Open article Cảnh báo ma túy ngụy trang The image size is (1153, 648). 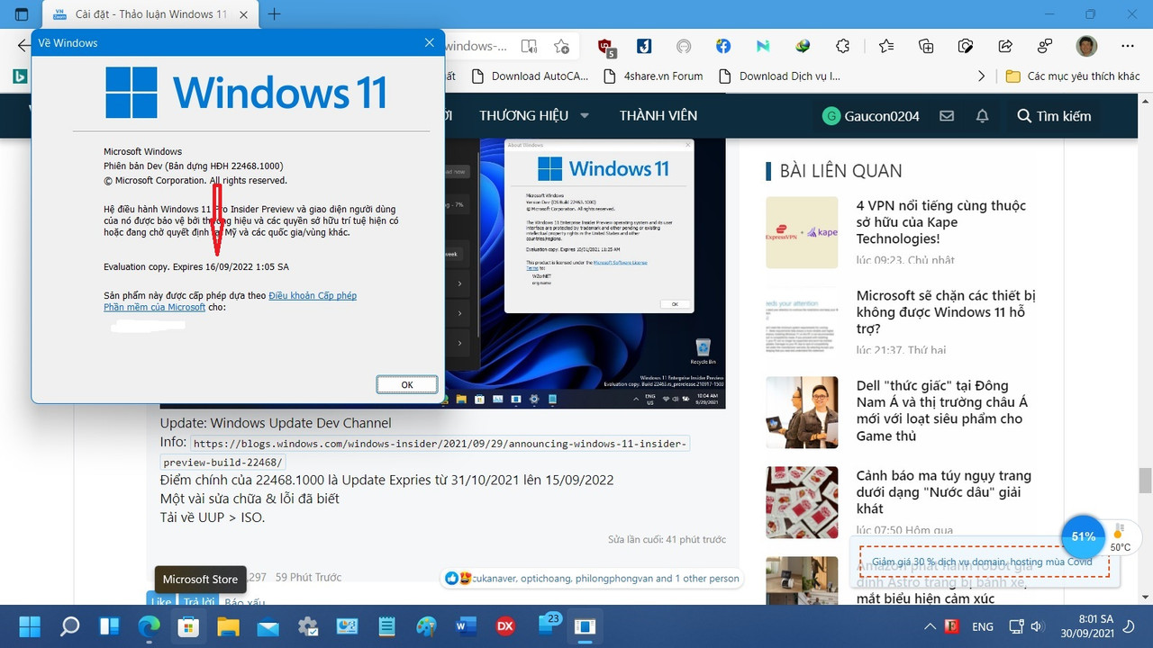coord(943,492)
